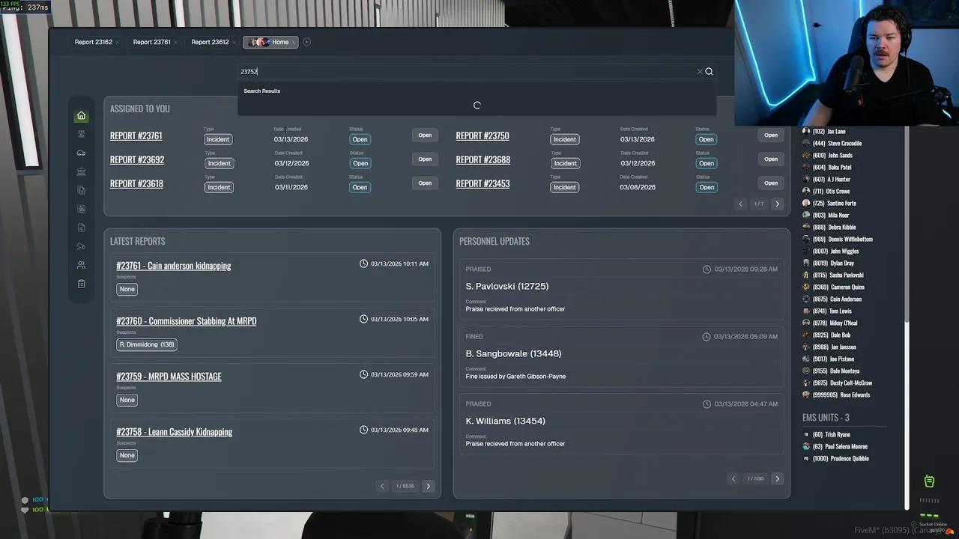Open the courthouse building sidebar icon

point(82,171)
